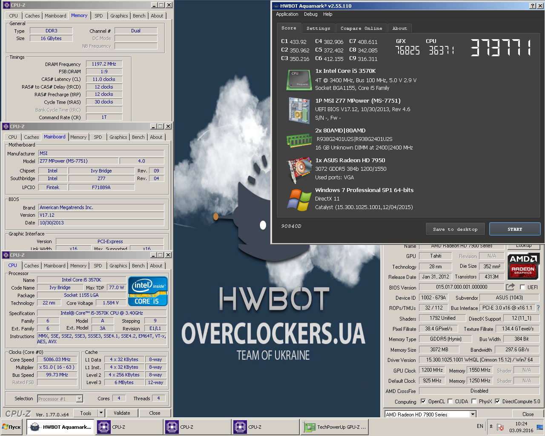Click CPU-Z Mainboard window title icon
This screenshot has height=436, width=545.
point(6,126)
